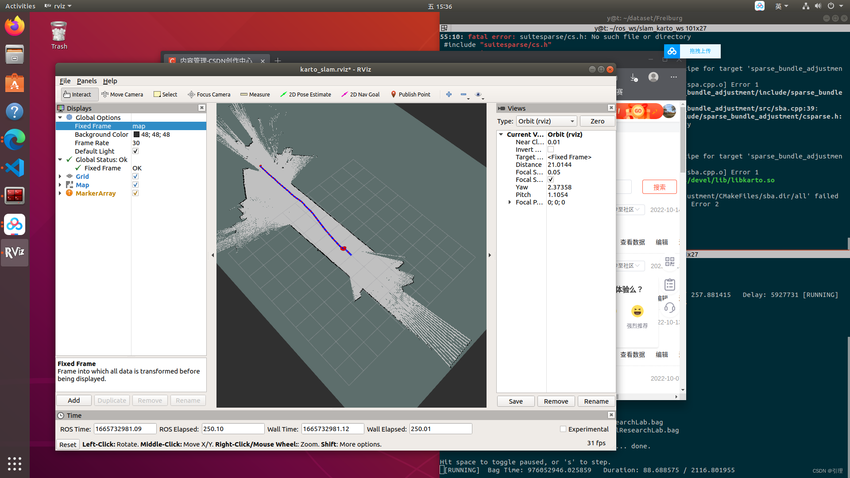Activate the Focus Camera tool
This screenshot has width=850, height=478.
[x=209, y=94]
